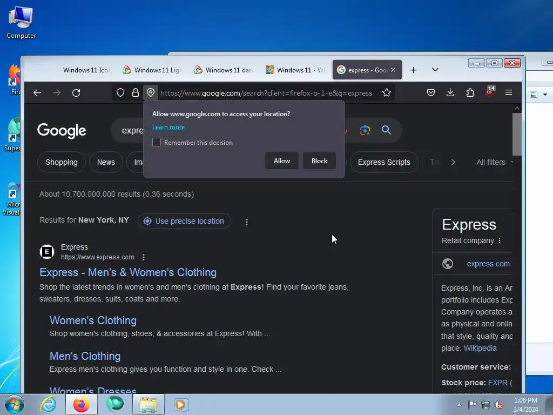The width and height of the screenshot is (553, 415).
Task: Click the Google logo
Action: click(62, 131)
